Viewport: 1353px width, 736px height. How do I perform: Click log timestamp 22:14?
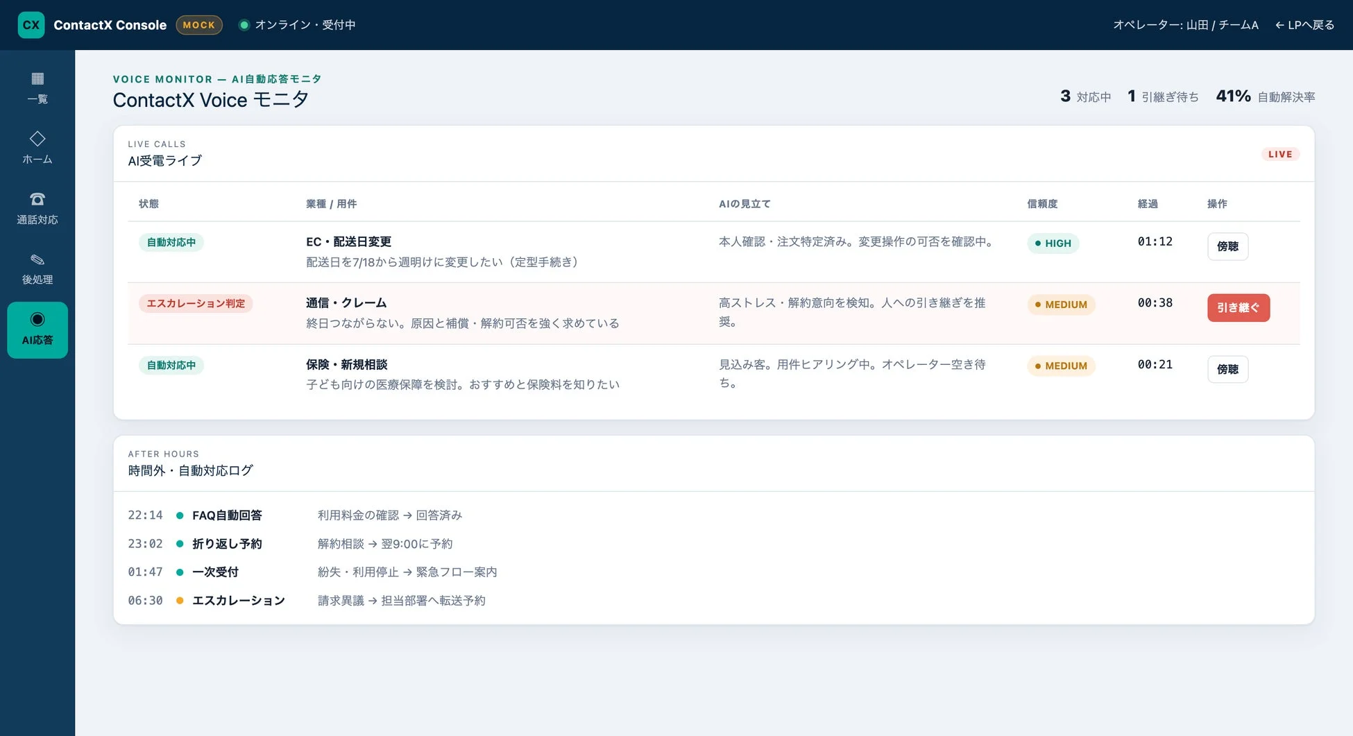point(145,515)
